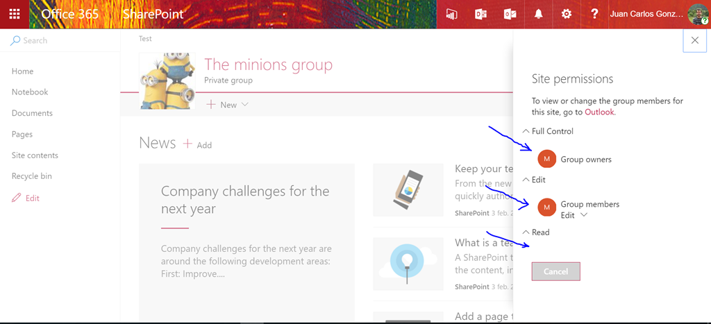Viewport: 711px width, 324px height.
Task: Go to Home in the left navigation
Action: pyautogui.click(x=23, y=71)
